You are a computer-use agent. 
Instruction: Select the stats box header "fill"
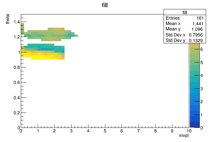pos(185,12)
